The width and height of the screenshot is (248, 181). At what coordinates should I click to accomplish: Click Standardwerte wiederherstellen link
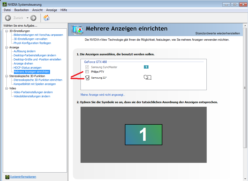(x=217, y=33)
